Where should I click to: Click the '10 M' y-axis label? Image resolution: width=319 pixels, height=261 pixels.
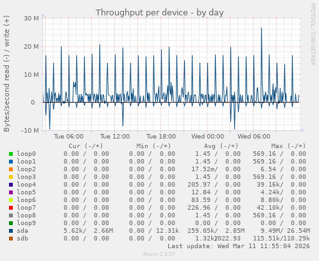pyautogui.click(x=31, y=74)
